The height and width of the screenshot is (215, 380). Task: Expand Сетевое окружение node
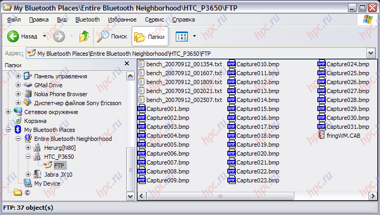(8, 112)
